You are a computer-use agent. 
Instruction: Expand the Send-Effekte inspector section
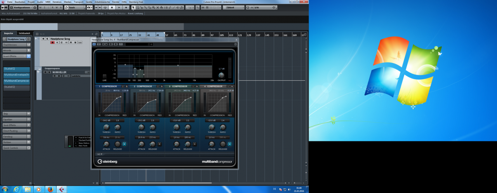click(17, 125)
